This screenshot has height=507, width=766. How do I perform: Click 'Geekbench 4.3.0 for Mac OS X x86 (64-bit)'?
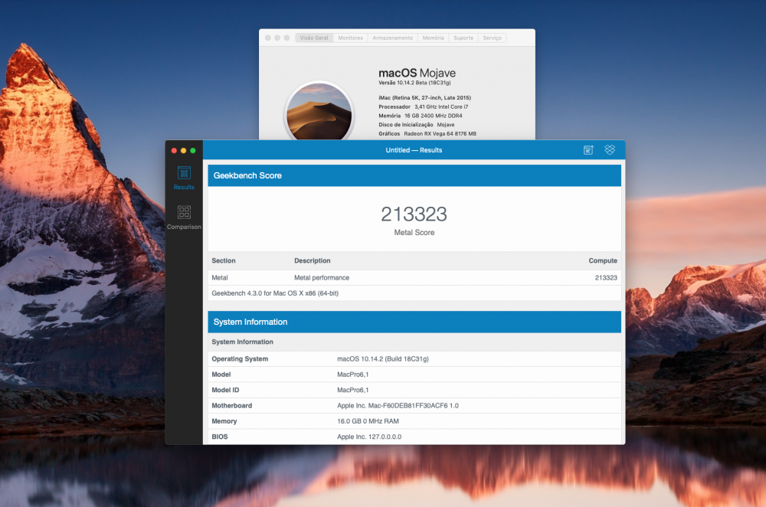coord(275,293)
